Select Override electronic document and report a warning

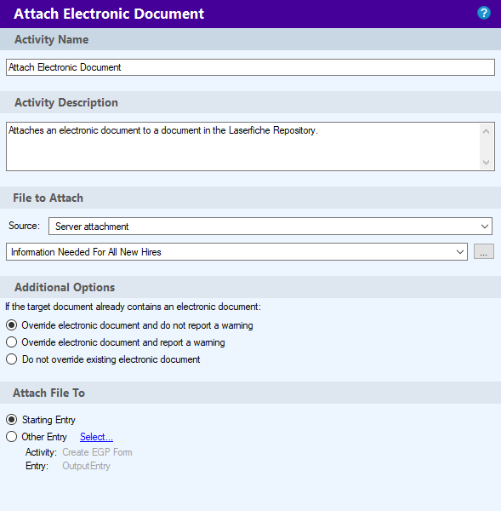[115, 342]
